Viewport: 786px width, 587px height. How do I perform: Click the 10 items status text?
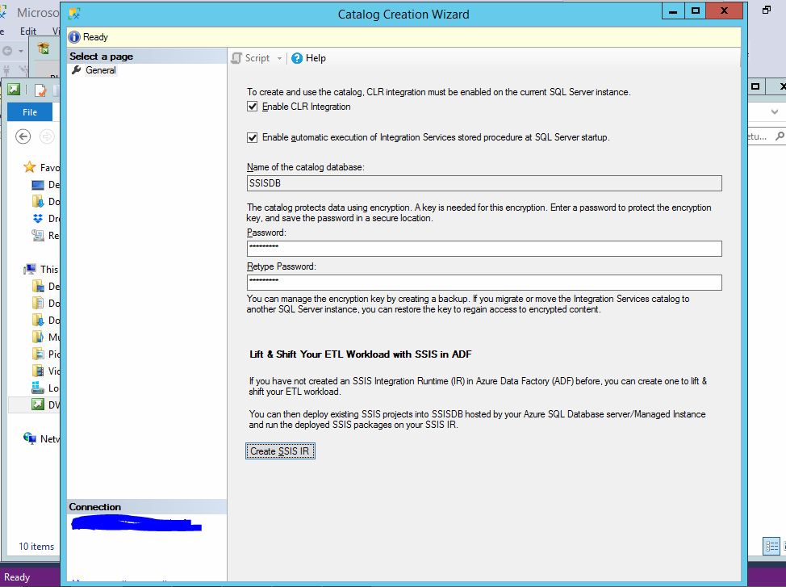pos(36,547)
